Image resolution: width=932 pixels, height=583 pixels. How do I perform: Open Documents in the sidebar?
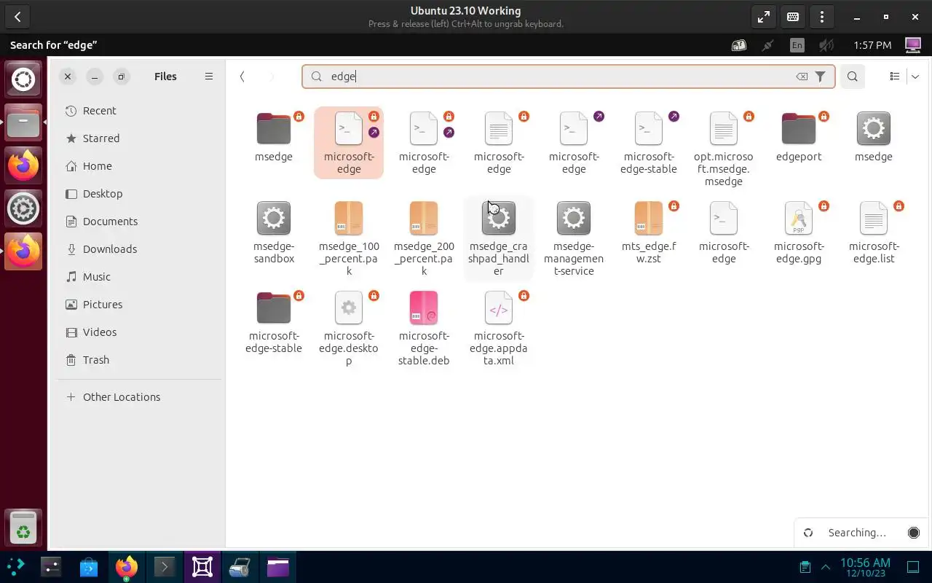140,222
